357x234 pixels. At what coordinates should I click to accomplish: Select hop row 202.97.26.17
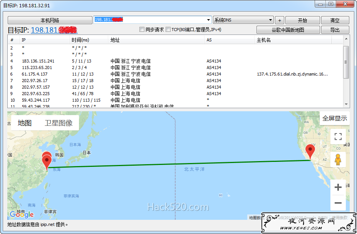pyautogui.click(x=175, y=81)
